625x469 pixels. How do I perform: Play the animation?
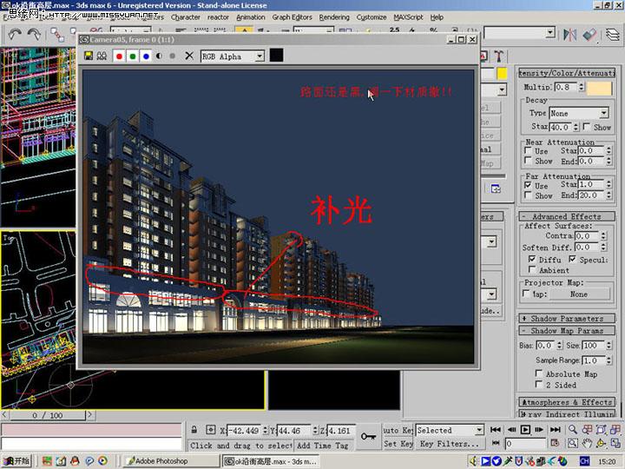pos(525,430)
